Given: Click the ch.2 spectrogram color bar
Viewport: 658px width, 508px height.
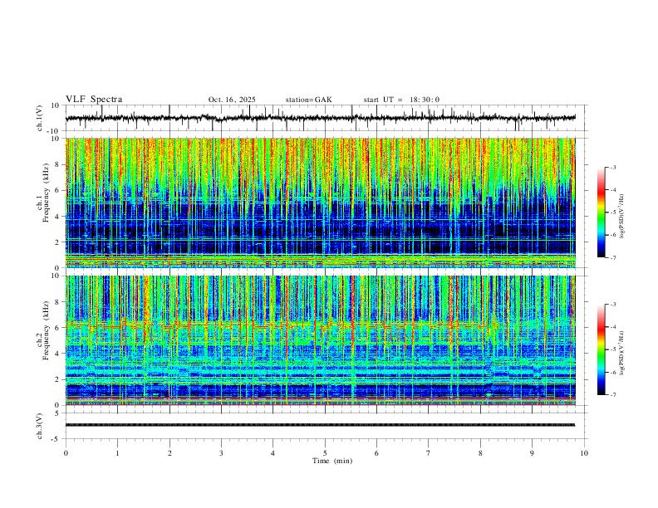Looking at the screenshot, I should [601, 349].
